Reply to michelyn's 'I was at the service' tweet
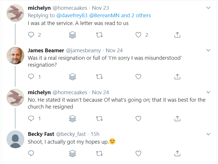Image resolution: width=218 pixels, height=164 pixels. coord(31,35)
